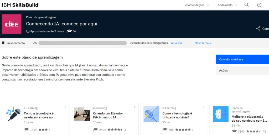Open Como a tecnologia é utilizada no tênis course
The image size is (269, 135).
[177, 115]
